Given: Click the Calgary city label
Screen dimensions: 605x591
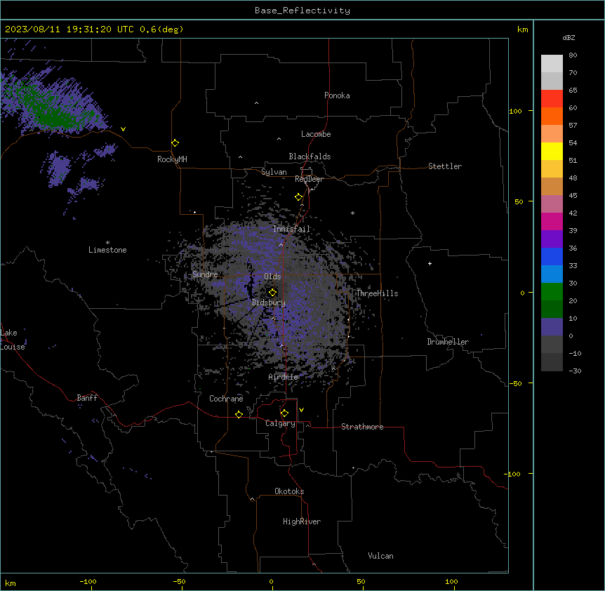Looking at the screenshot, I should tap(280, 423).
